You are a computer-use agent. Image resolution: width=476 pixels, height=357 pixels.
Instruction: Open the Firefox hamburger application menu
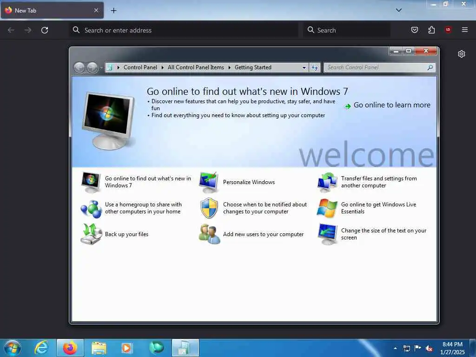[x=465, y=29]
